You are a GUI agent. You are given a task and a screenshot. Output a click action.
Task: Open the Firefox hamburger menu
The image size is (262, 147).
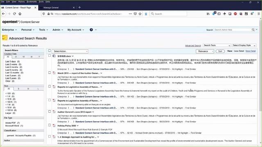[x=258, y=14]
